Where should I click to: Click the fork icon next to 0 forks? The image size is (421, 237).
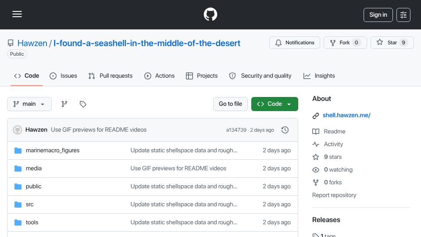point(316,183)
